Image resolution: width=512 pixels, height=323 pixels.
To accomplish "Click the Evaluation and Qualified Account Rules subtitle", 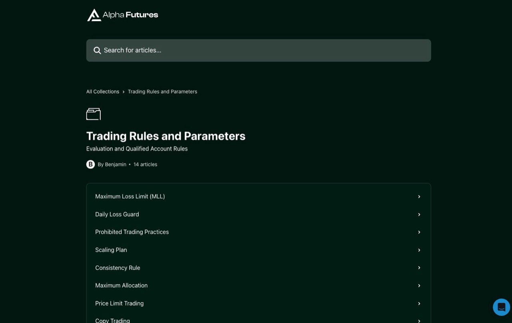I will tap(137, 149).
